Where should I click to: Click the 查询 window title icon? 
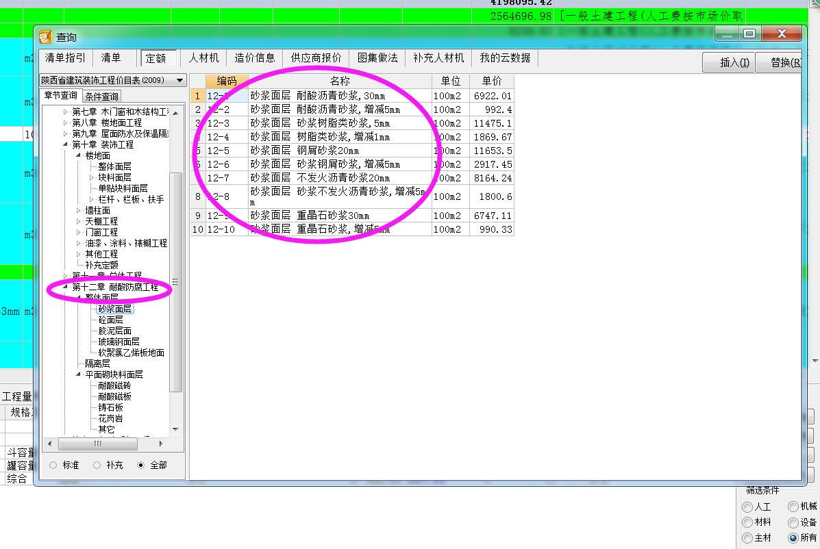point(45,36)
